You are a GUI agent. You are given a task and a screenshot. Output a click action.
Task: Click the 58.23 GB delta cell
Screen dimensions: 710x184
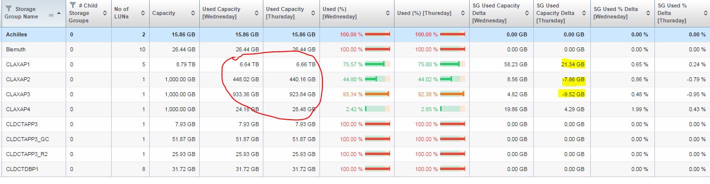[515, 65]
